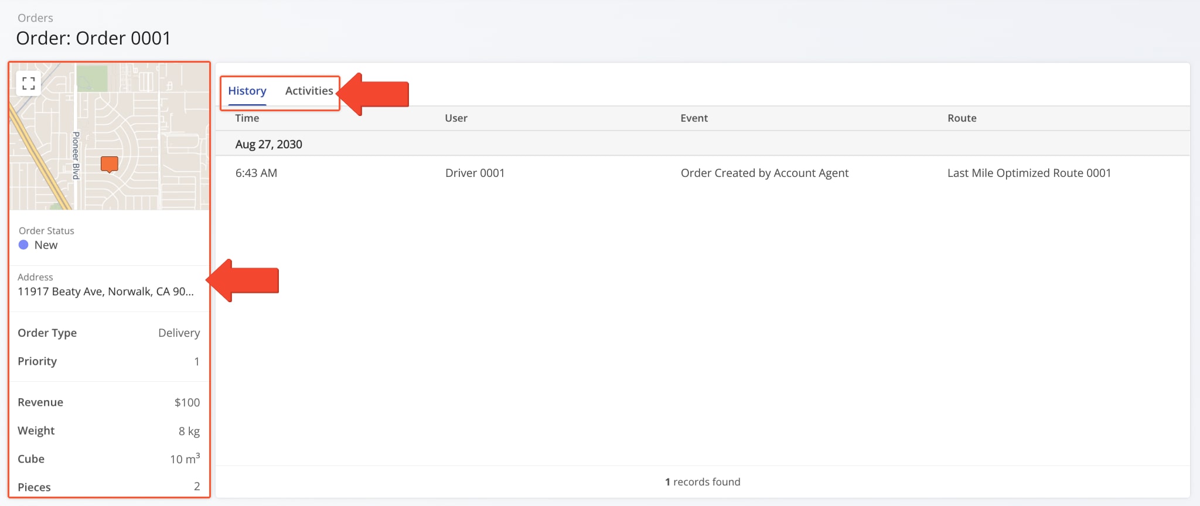Select the History tab
1200x506 pixels.
pyautogui.click(x=247, y=91)
